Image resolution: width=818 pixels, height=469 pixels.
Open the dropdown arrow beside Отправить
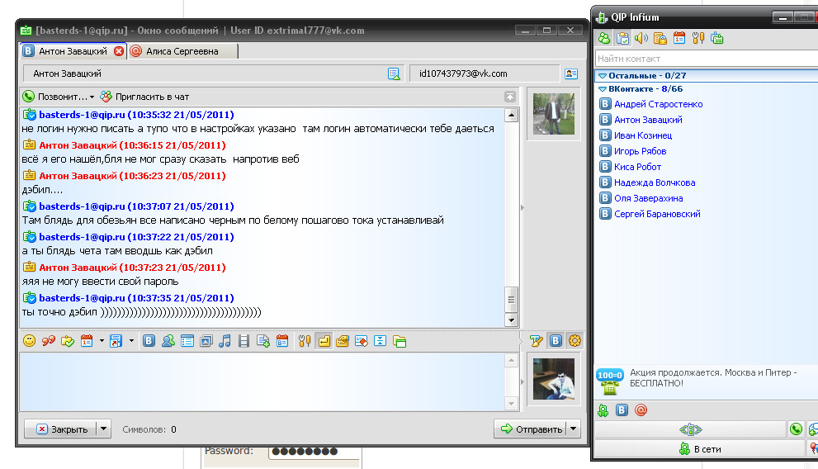coord(574,429)
